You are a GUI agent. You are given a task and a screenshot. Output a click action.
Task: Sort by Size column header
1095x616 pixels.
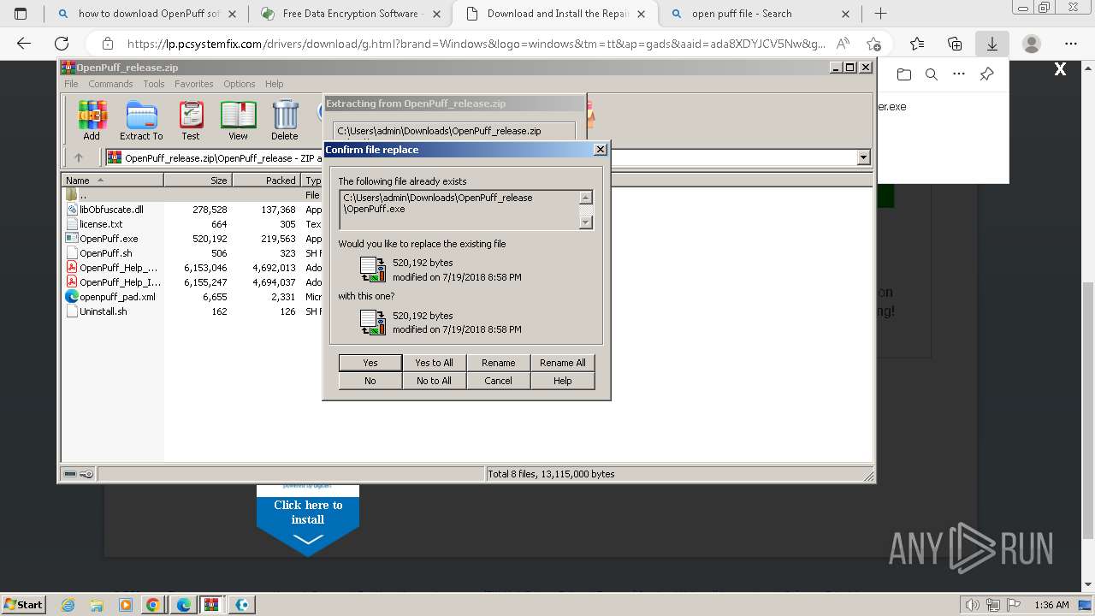(x=198, y=181)
